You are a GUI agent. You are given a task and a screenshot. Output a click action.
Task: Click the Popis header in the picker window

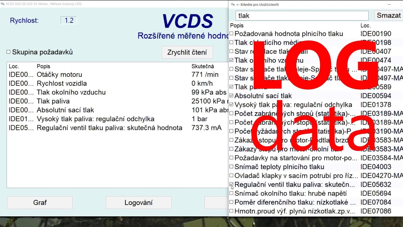tap(237, 26)
